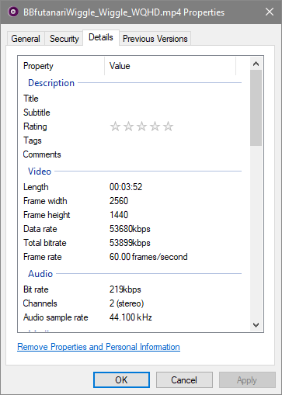Click the scroll up arrow of details list

[x=256, y=64]
